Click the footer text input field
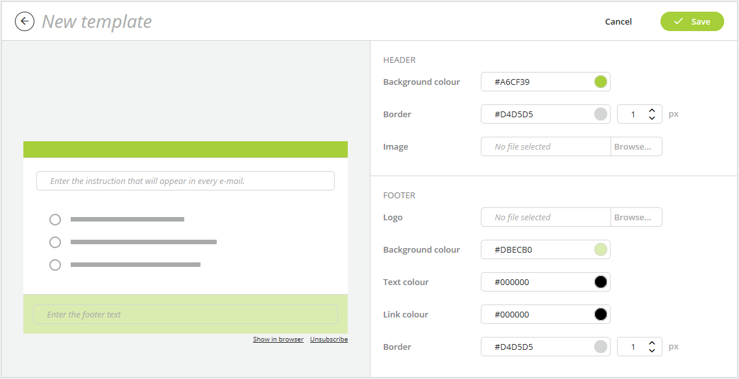The height and width of the screenshot is (379, 739). tap(185, 314)
